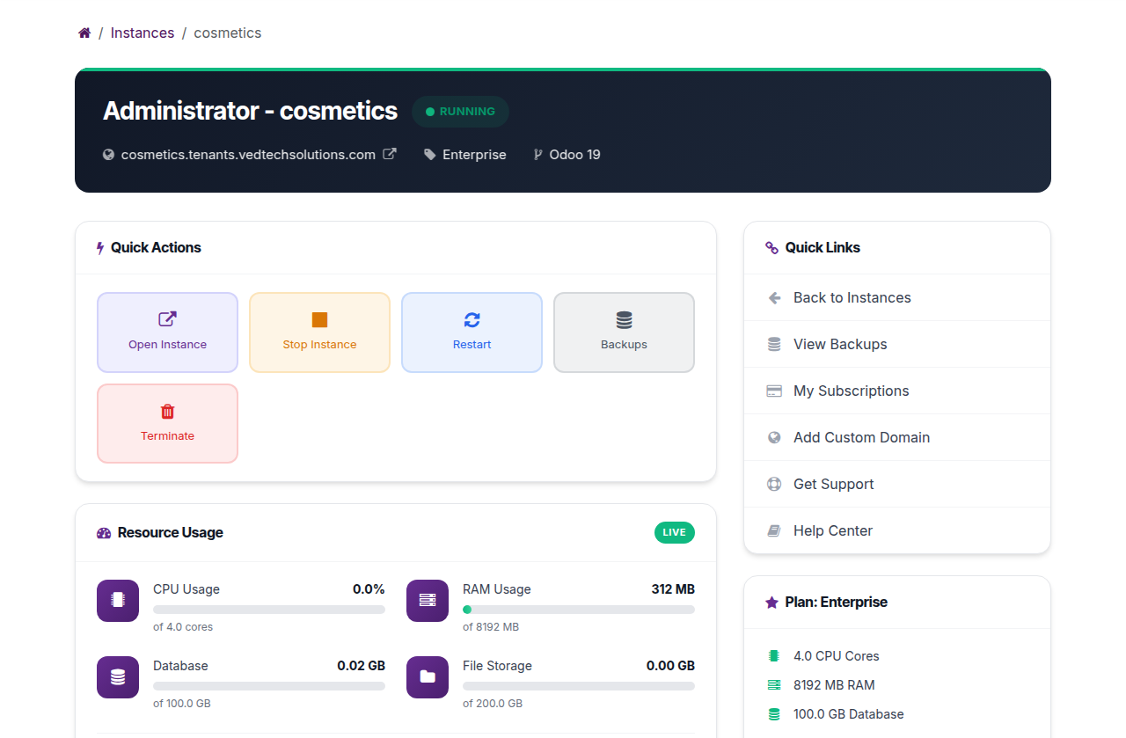This screenshot has width=1126, height=738.
Task: Click the database icon for Database usage
Action: pyautogui.click(x=118, y=677)
